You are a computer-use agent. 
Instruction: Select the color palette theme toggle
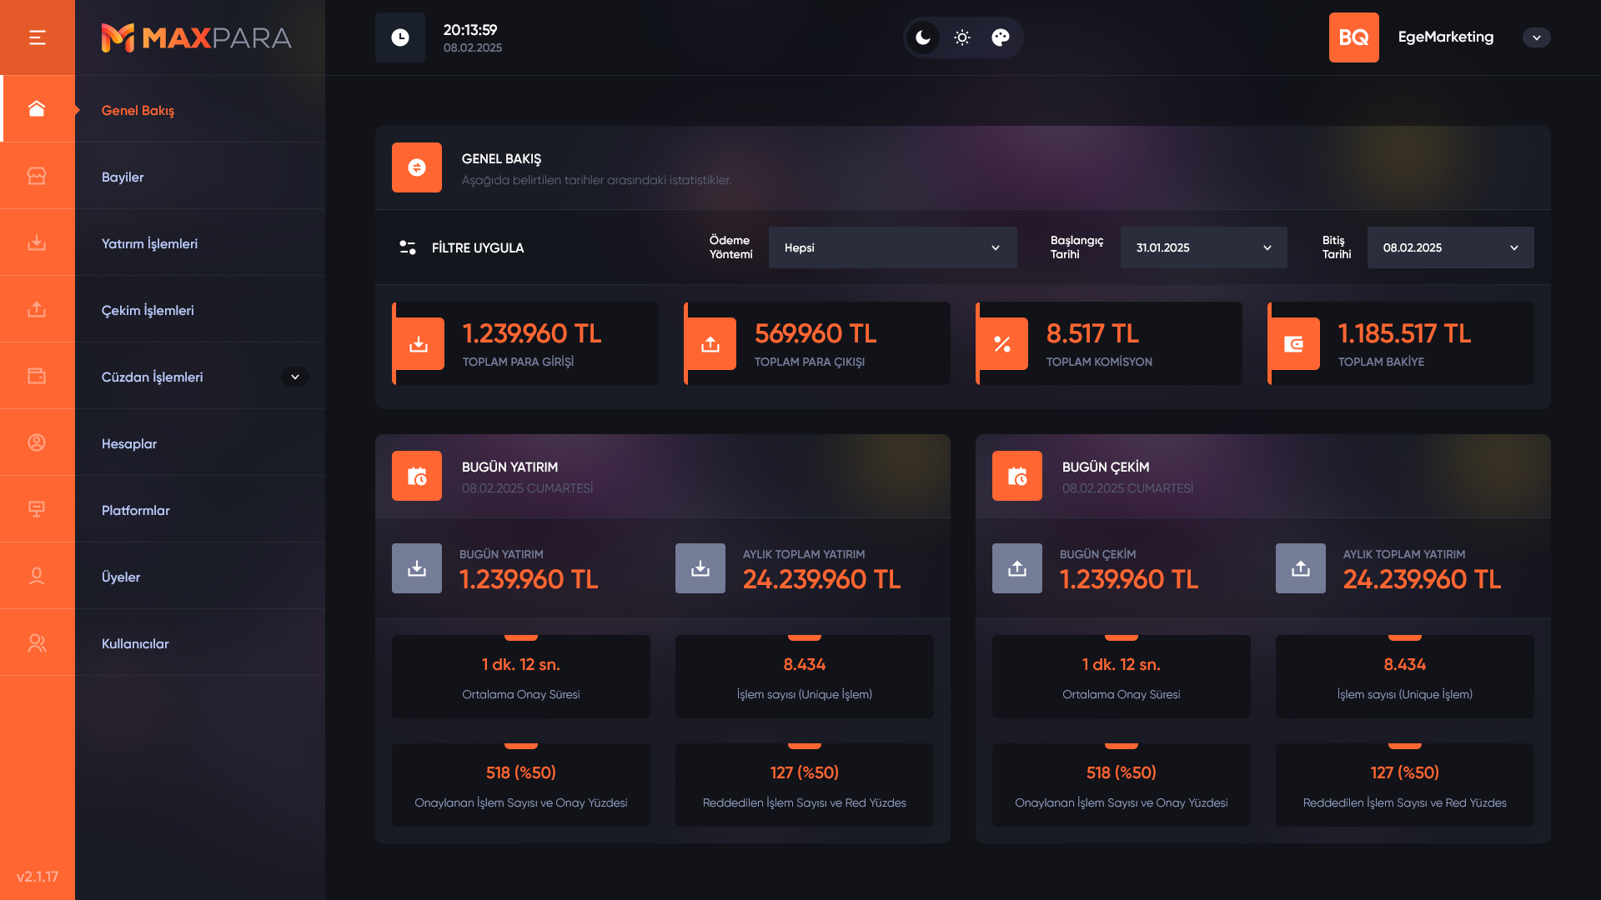pyautogui.click(x=1001, y=37)
